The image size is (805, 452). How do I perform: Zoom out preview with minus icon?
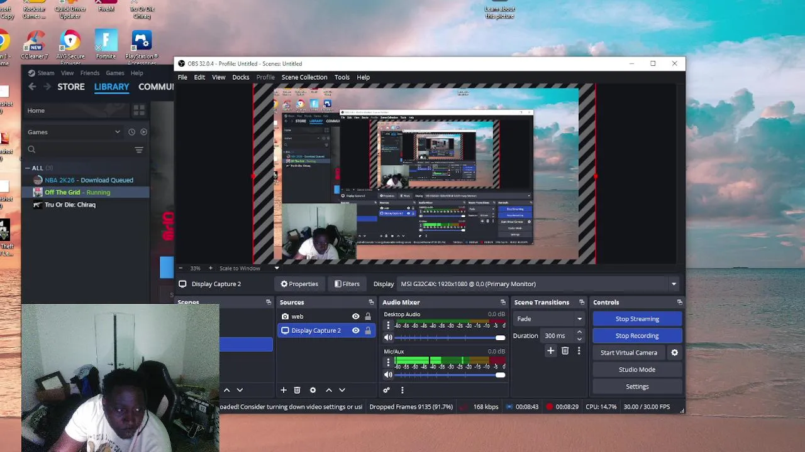point(180,268)
